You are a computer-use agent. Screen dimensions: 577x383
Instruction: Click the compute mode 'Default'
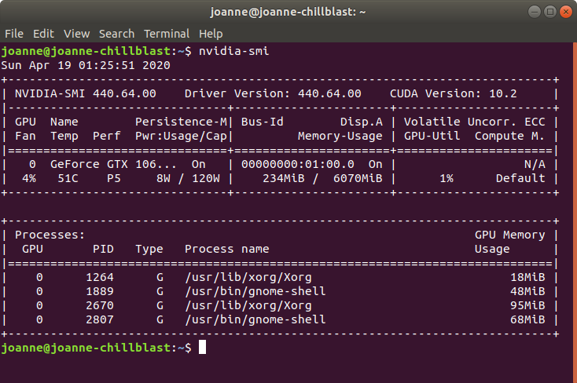click(x=520, y=179)
